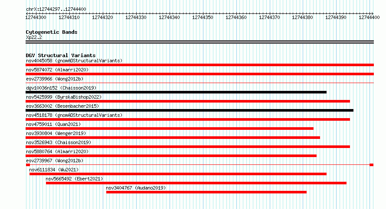Click the red bar under nsv5665492

coord(196,183)
